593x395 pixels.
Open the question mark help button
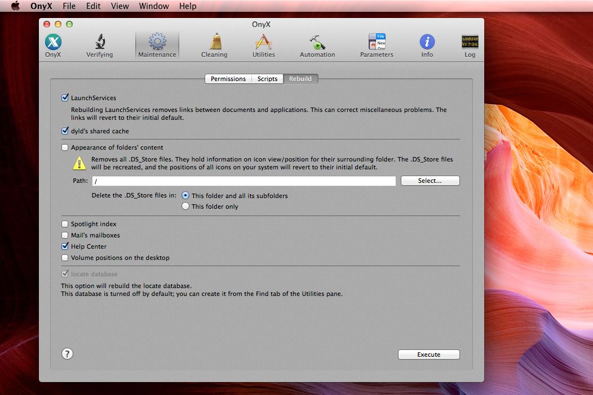pos(67,354)
